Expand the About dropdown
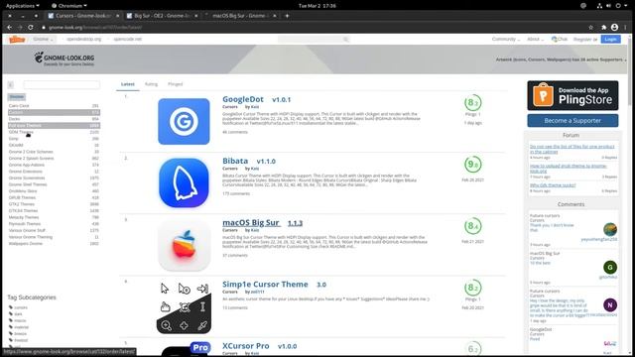Viewport: 635px width, 357px height. pyautogui.click(x=536, y=40)
